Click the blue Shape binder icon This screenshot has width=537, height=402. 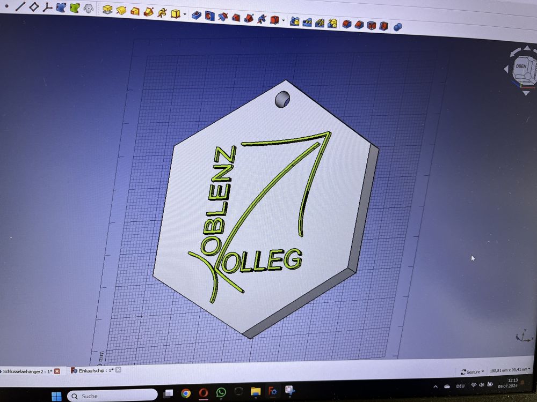61,8
